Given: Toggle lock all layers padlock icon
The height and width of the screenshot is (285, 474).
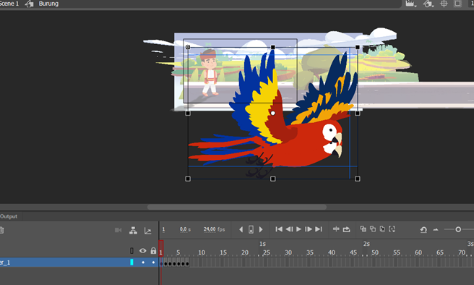Looking at the screenshot, I should point(153,251).
